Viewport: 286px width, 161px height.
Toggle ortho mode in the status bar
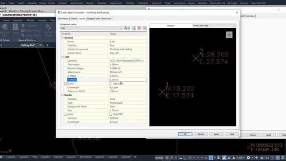pos(185,158)
